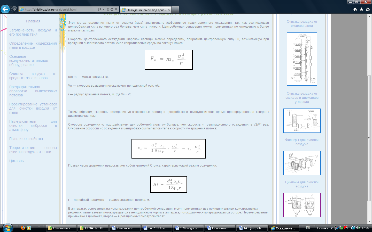
Task: Open the 'Циклоны' sidebar link
Action: pyautogui.click(x=17, y=161)
